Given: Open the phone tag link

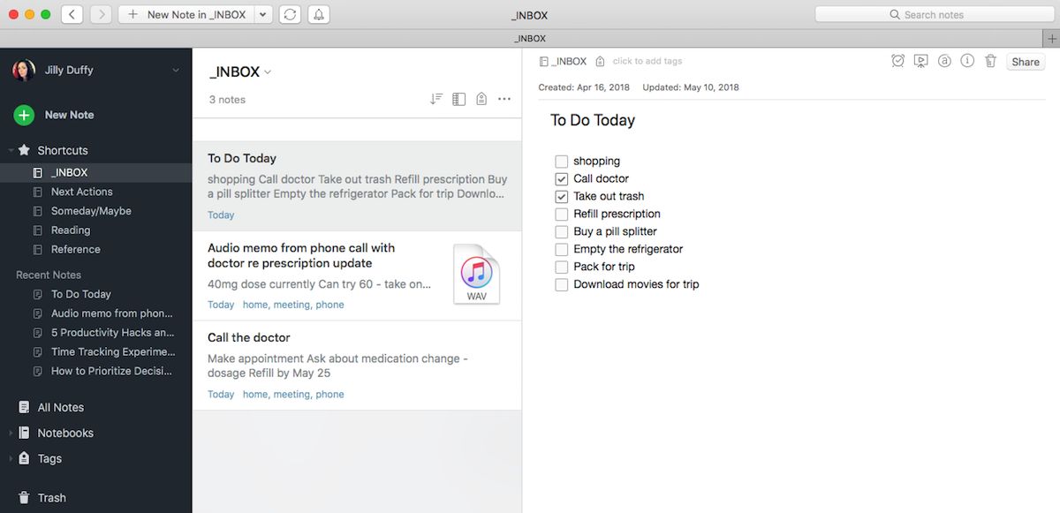Looking at the screenshot, I should [x=329, y=304].
